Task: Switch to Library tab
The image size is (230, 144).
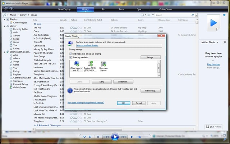Action: (x=85, y=9)
